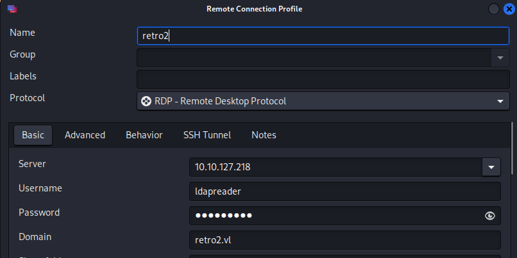Image resolution: width=517 pixels, height=258 pixels.
Task: Go to the SSH Tunnel tab
Action: [x=207, y=135]
